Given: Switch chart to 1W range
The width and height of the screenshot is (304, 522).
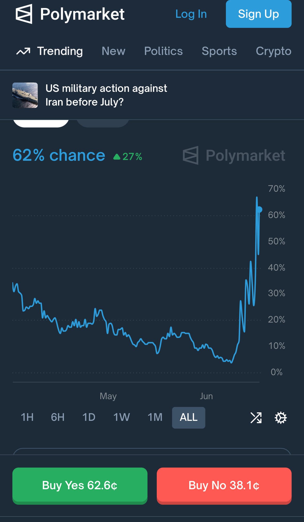Looking at the screenshot, I should pos(121,417).
